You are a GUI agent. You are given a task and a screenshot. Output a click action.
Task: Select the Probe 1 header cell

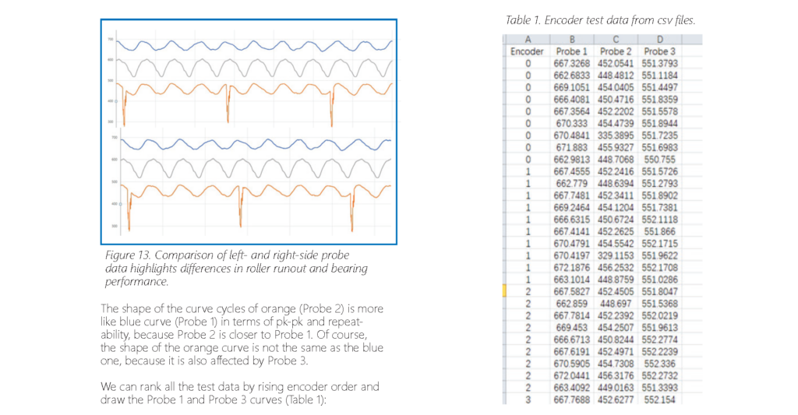[571, 51]
